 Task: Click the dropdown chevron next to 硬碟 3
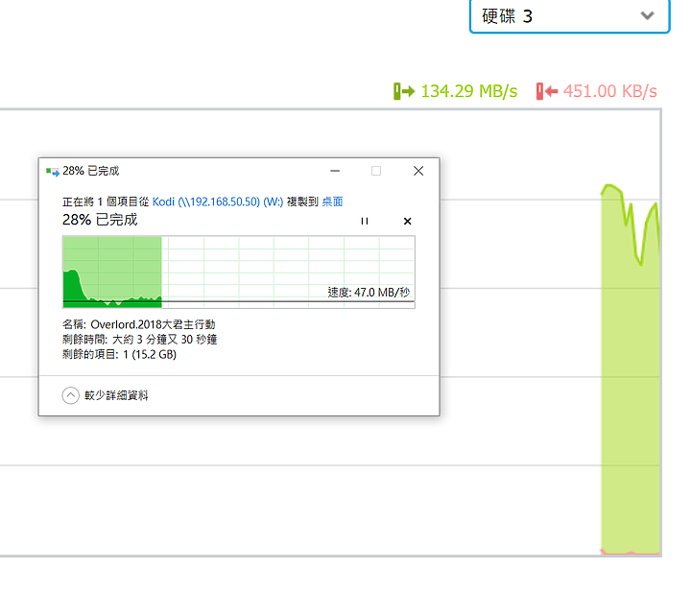tap(647, 16)
